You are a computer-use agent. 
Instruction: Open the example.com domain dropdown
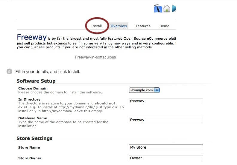tap(144, 90)
